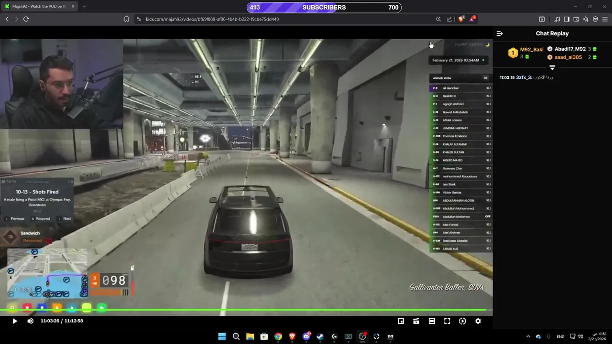Image resolution: width=612 pixels, height=344 pixels.
Task: Open Abadi17_M92 gifter profile
Action: 570,49
